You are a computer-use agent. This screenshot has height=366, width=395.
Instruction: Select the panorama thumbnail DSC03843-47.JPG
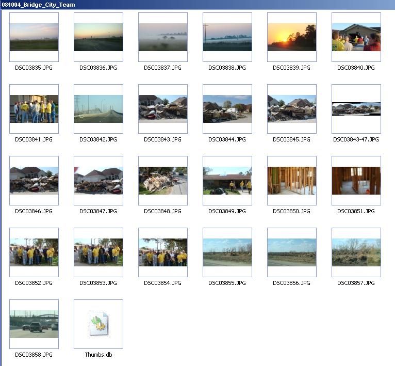356,109
